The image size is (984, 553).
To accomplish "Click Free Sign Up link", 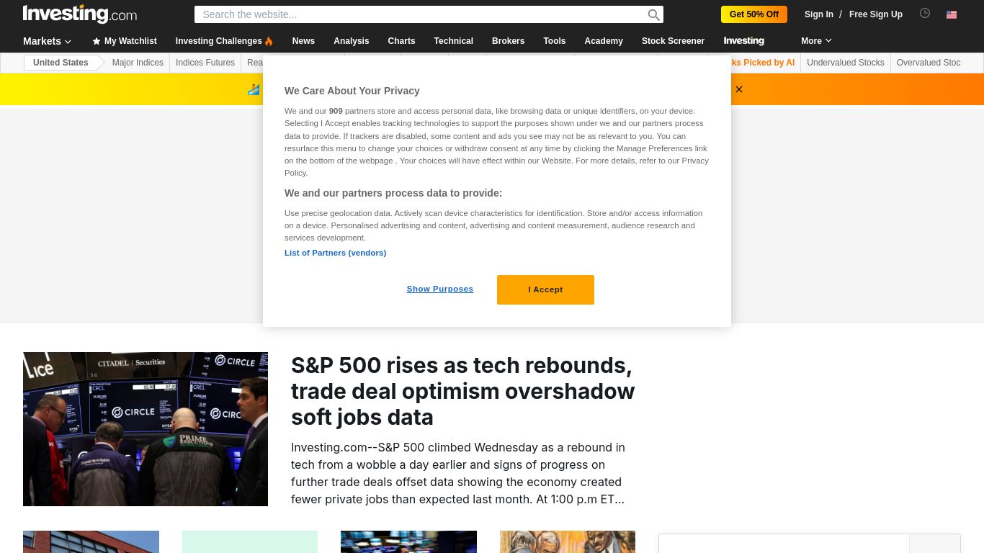I will click(875, 14).
